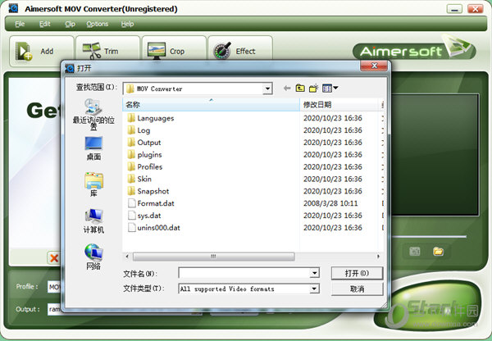492x341 pixels.
Task: Select Libraries (库) in the sidebar
Action: point(93,184)
